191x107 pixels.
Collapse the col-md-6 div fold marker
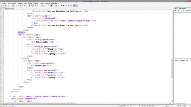(3, 16)
